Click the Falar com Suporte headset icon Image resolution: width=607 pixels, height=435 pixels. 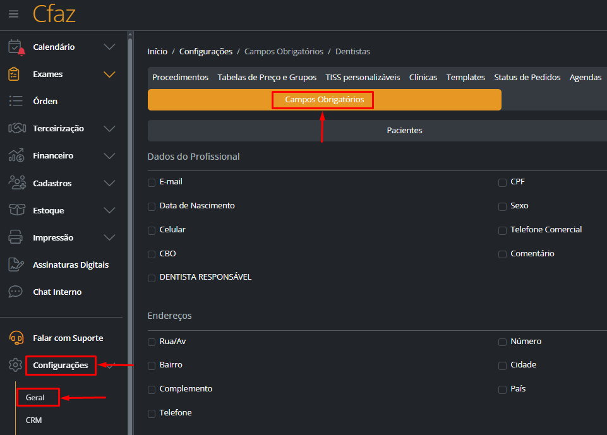(16, 338)
